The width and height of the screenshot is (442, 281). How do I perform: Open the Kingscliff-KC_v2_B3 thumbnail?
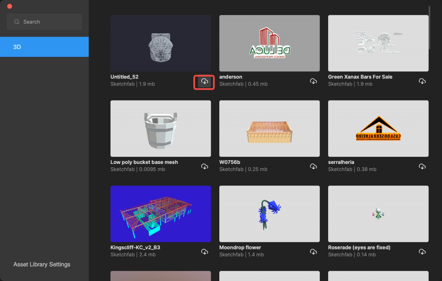[x=161, y=214]
